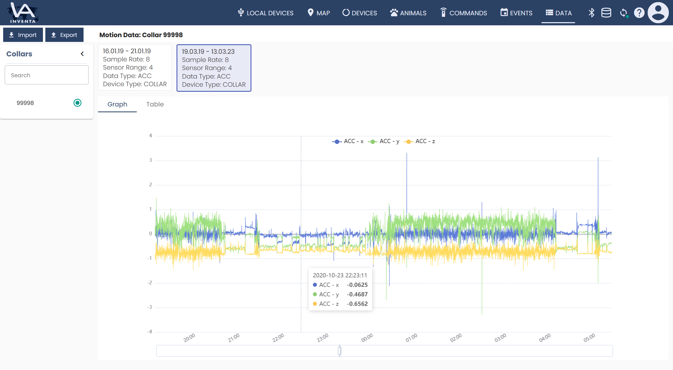Open the Animals section
Image resolution: width=673 pixels, height=370 pixels.
(408, 13)
